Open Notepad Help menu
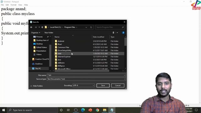This screenshot has width=201, height=113. (x=26, y=5)
